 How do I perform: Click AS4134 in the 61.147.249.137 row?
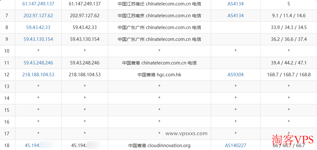click(235, 4)
